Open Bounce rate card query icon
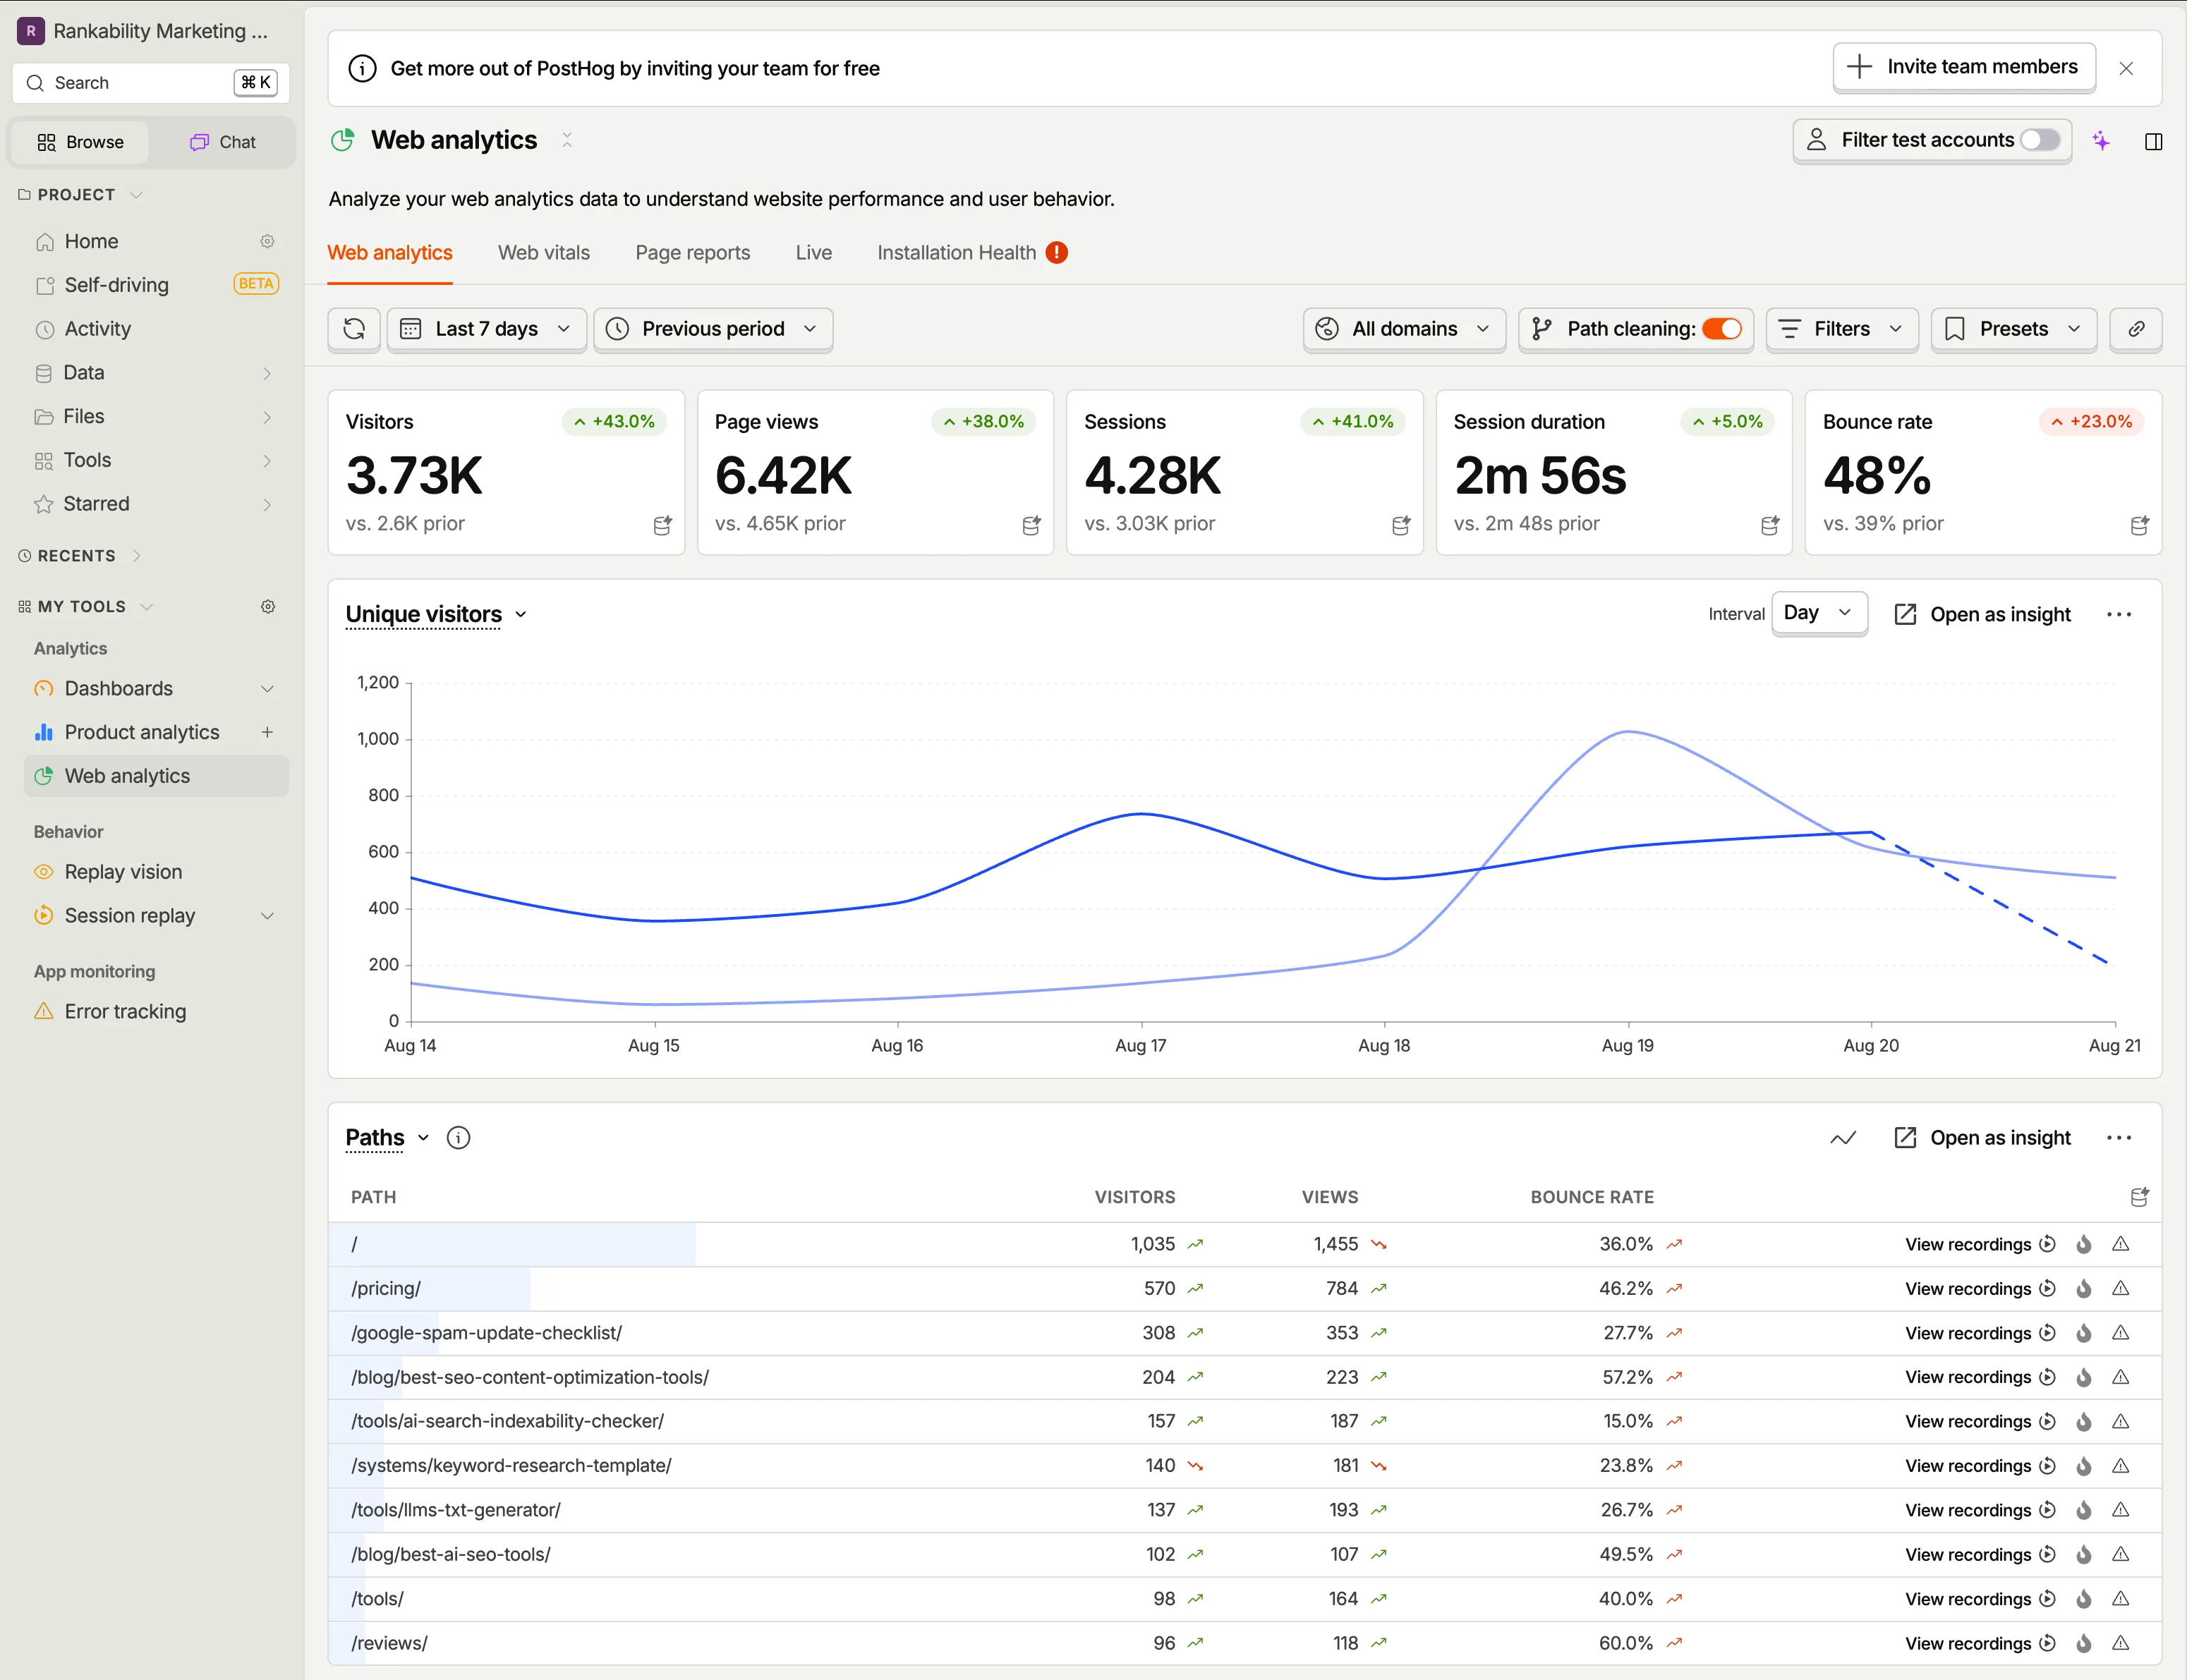Screen dimensions: 2187x1680 click(x=2139, y=525)
